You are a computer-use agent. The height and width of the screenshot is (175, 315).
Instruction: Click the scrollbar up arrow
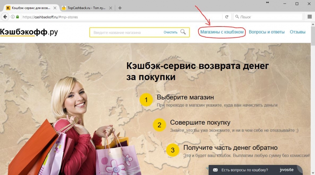pos(313,24)
